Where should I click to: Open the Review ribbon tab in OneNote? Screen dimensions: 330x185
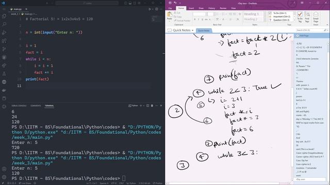(x=223, y=8)
